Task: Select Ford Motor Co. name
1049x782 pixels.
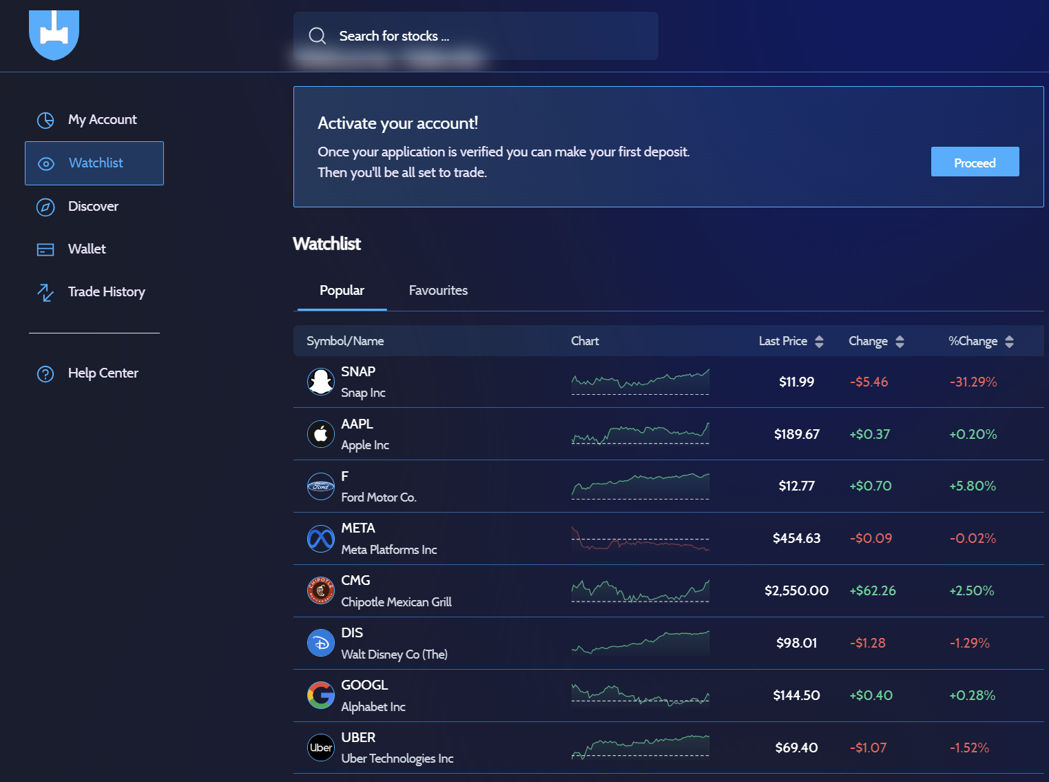Action: coord(379,497)
